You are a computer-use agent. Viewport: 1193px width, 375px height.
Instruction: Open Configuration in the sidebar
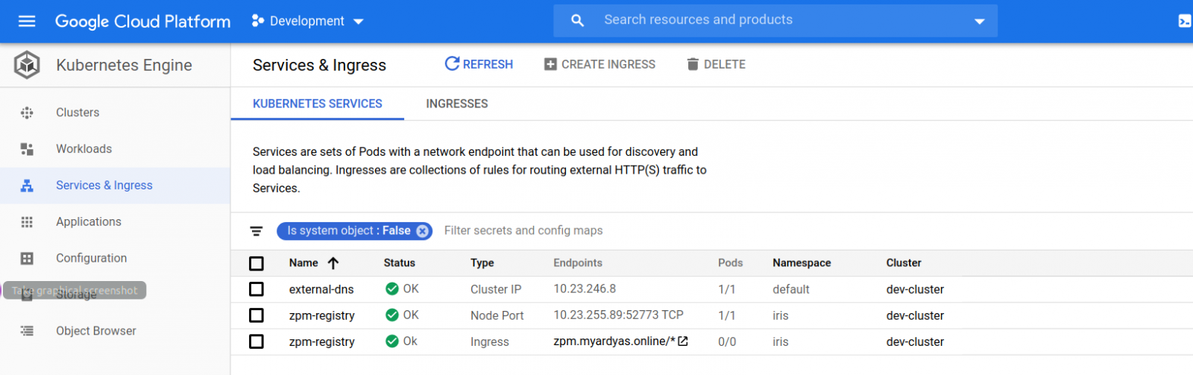click(91, 259)
